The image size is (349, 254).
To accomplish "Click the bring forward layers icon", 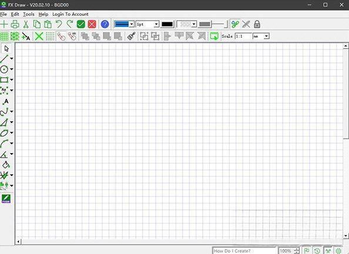I will (85, 36).
